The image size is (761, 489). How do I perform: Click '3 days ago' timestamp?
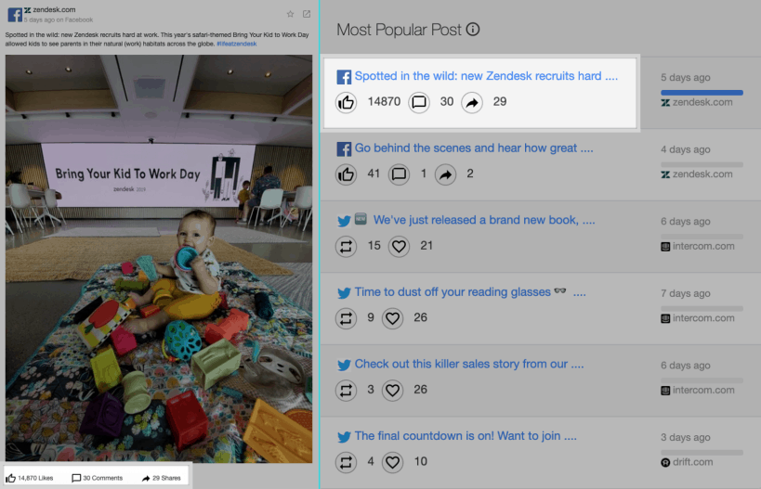tap(686, 437)
